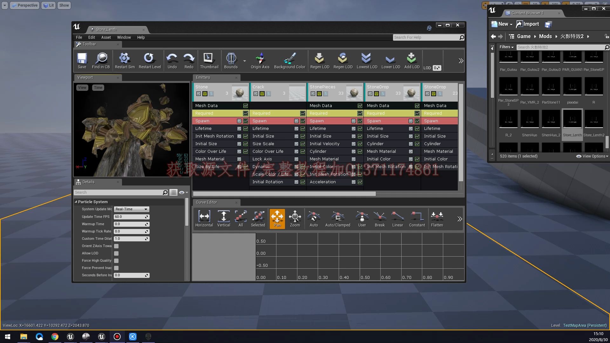This screenshot has height=343, width=610.
Task: Open the Background Color picker
Action: click(289, 60)
